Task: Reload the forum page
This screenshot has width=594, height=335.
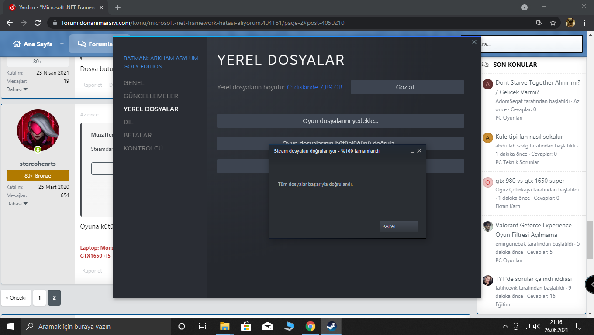Action: click(38, 23)
